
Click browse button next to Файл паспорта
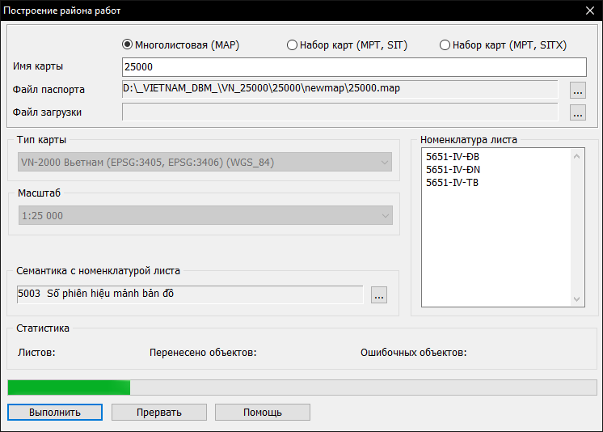click(x=577, y=91)
